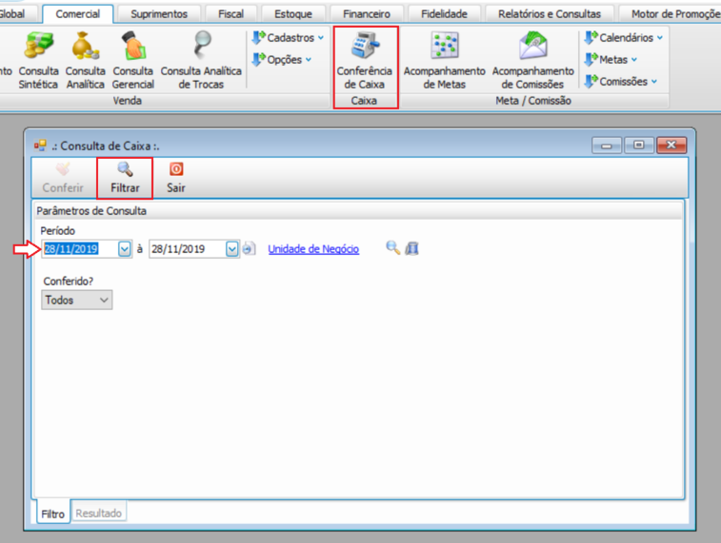
Task: Switch to Suprimentos ribbon tab
Action: 159,14
